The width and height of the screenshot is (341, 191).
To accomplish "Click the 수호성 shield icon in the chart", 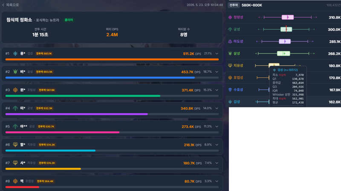I will [x=230, y=90].
